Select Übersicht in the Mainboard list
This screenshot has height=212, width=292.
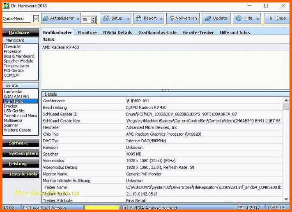coord(12,46)
